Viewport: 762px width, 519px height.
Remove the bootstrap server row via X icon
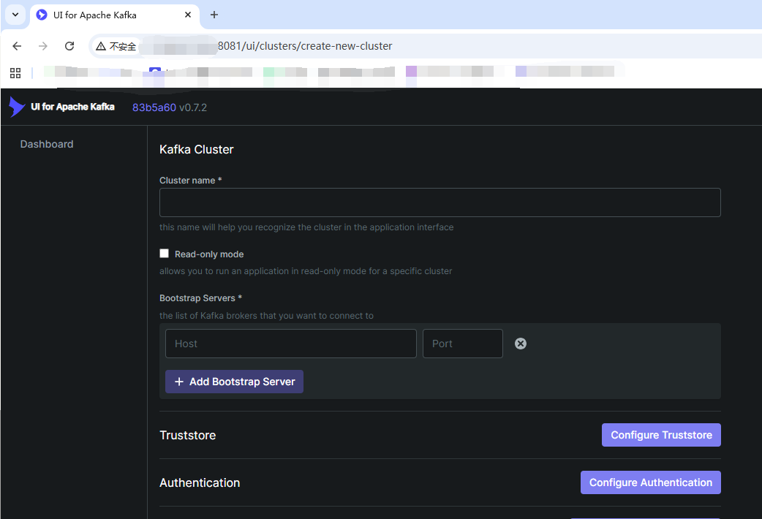(x=521, y=344)
